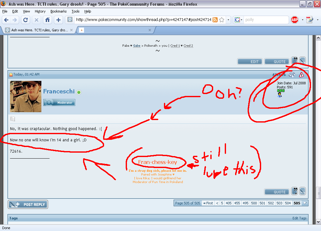This screenshot has height=231, width=321.
Task: Open the View menu
Action: [x=26, y=12]
